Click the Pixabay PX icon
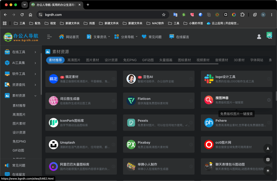Viewport: 277px width, 181px height. point(131,145)
